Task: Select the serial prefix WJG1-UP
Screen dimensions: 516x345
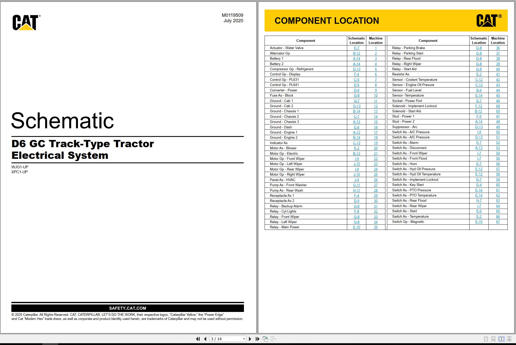Action: (x=20, y=167)
